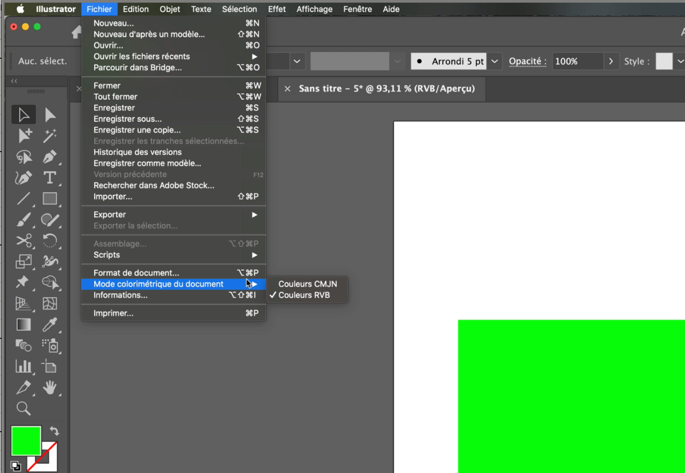Choose Format de document... menu item
Viewport: 685px width, 473px height.
click(x=174, y=273)
